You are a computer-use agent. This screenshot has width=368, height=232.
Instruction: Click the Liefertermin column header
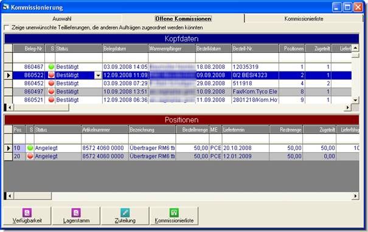(x=246, y=130)
